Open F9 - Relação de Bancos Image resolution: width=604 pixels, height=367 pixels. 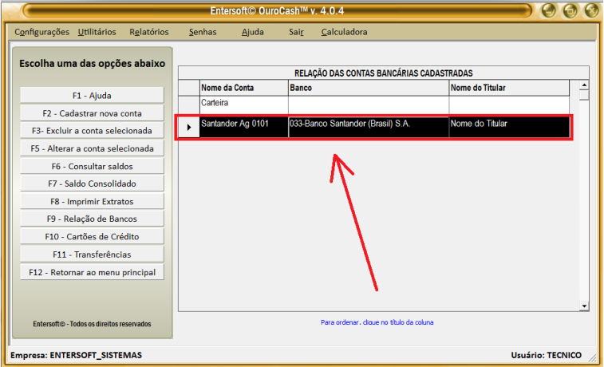click(92, 219)
